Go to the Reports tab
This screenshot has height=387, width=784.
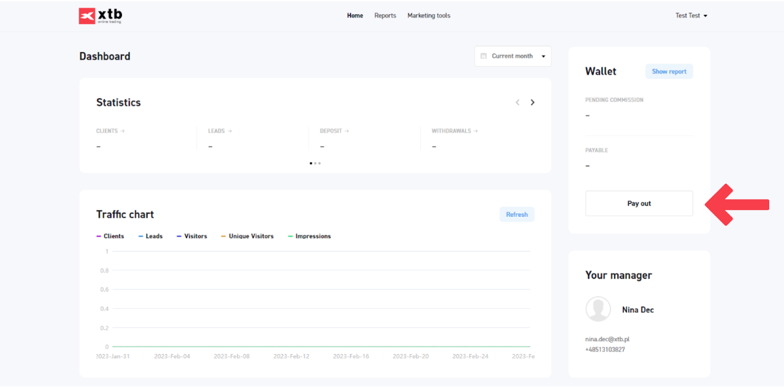385,15
